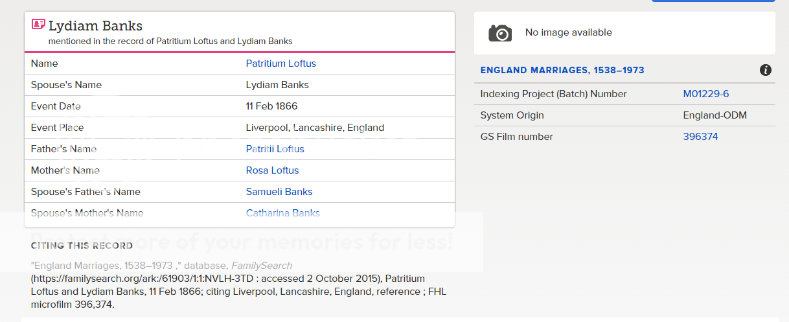Open the Samueli Banks link
Screen dimensions: 789x322
pos(279,192)
